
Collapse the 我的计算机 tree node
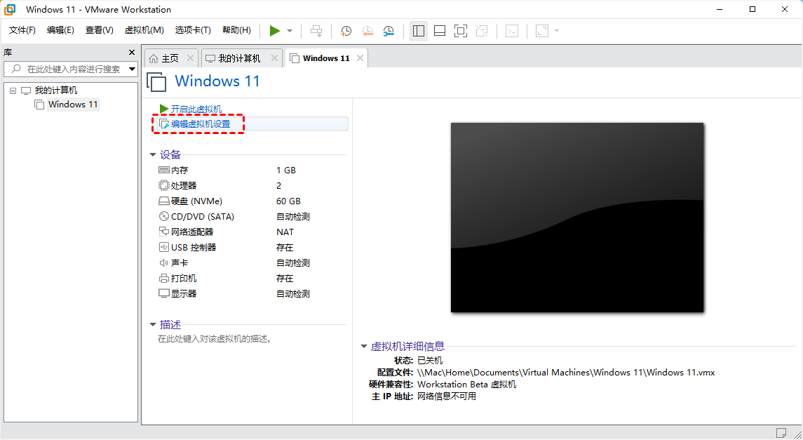13,91
